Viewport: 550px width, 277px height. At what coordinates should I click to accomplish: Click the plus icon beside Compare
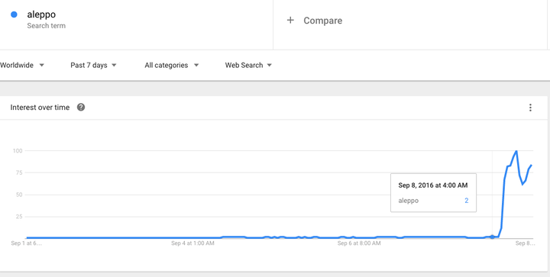pos(290,21)
